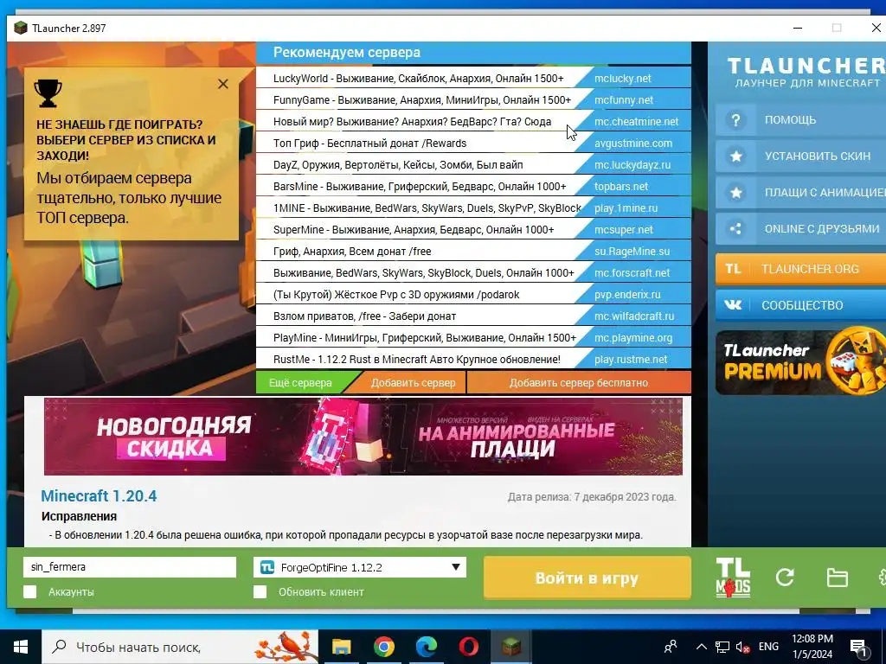This screenshot has width=886, height=664.
Task: Open Windows Start menu
Action: [x=21, y=647]
